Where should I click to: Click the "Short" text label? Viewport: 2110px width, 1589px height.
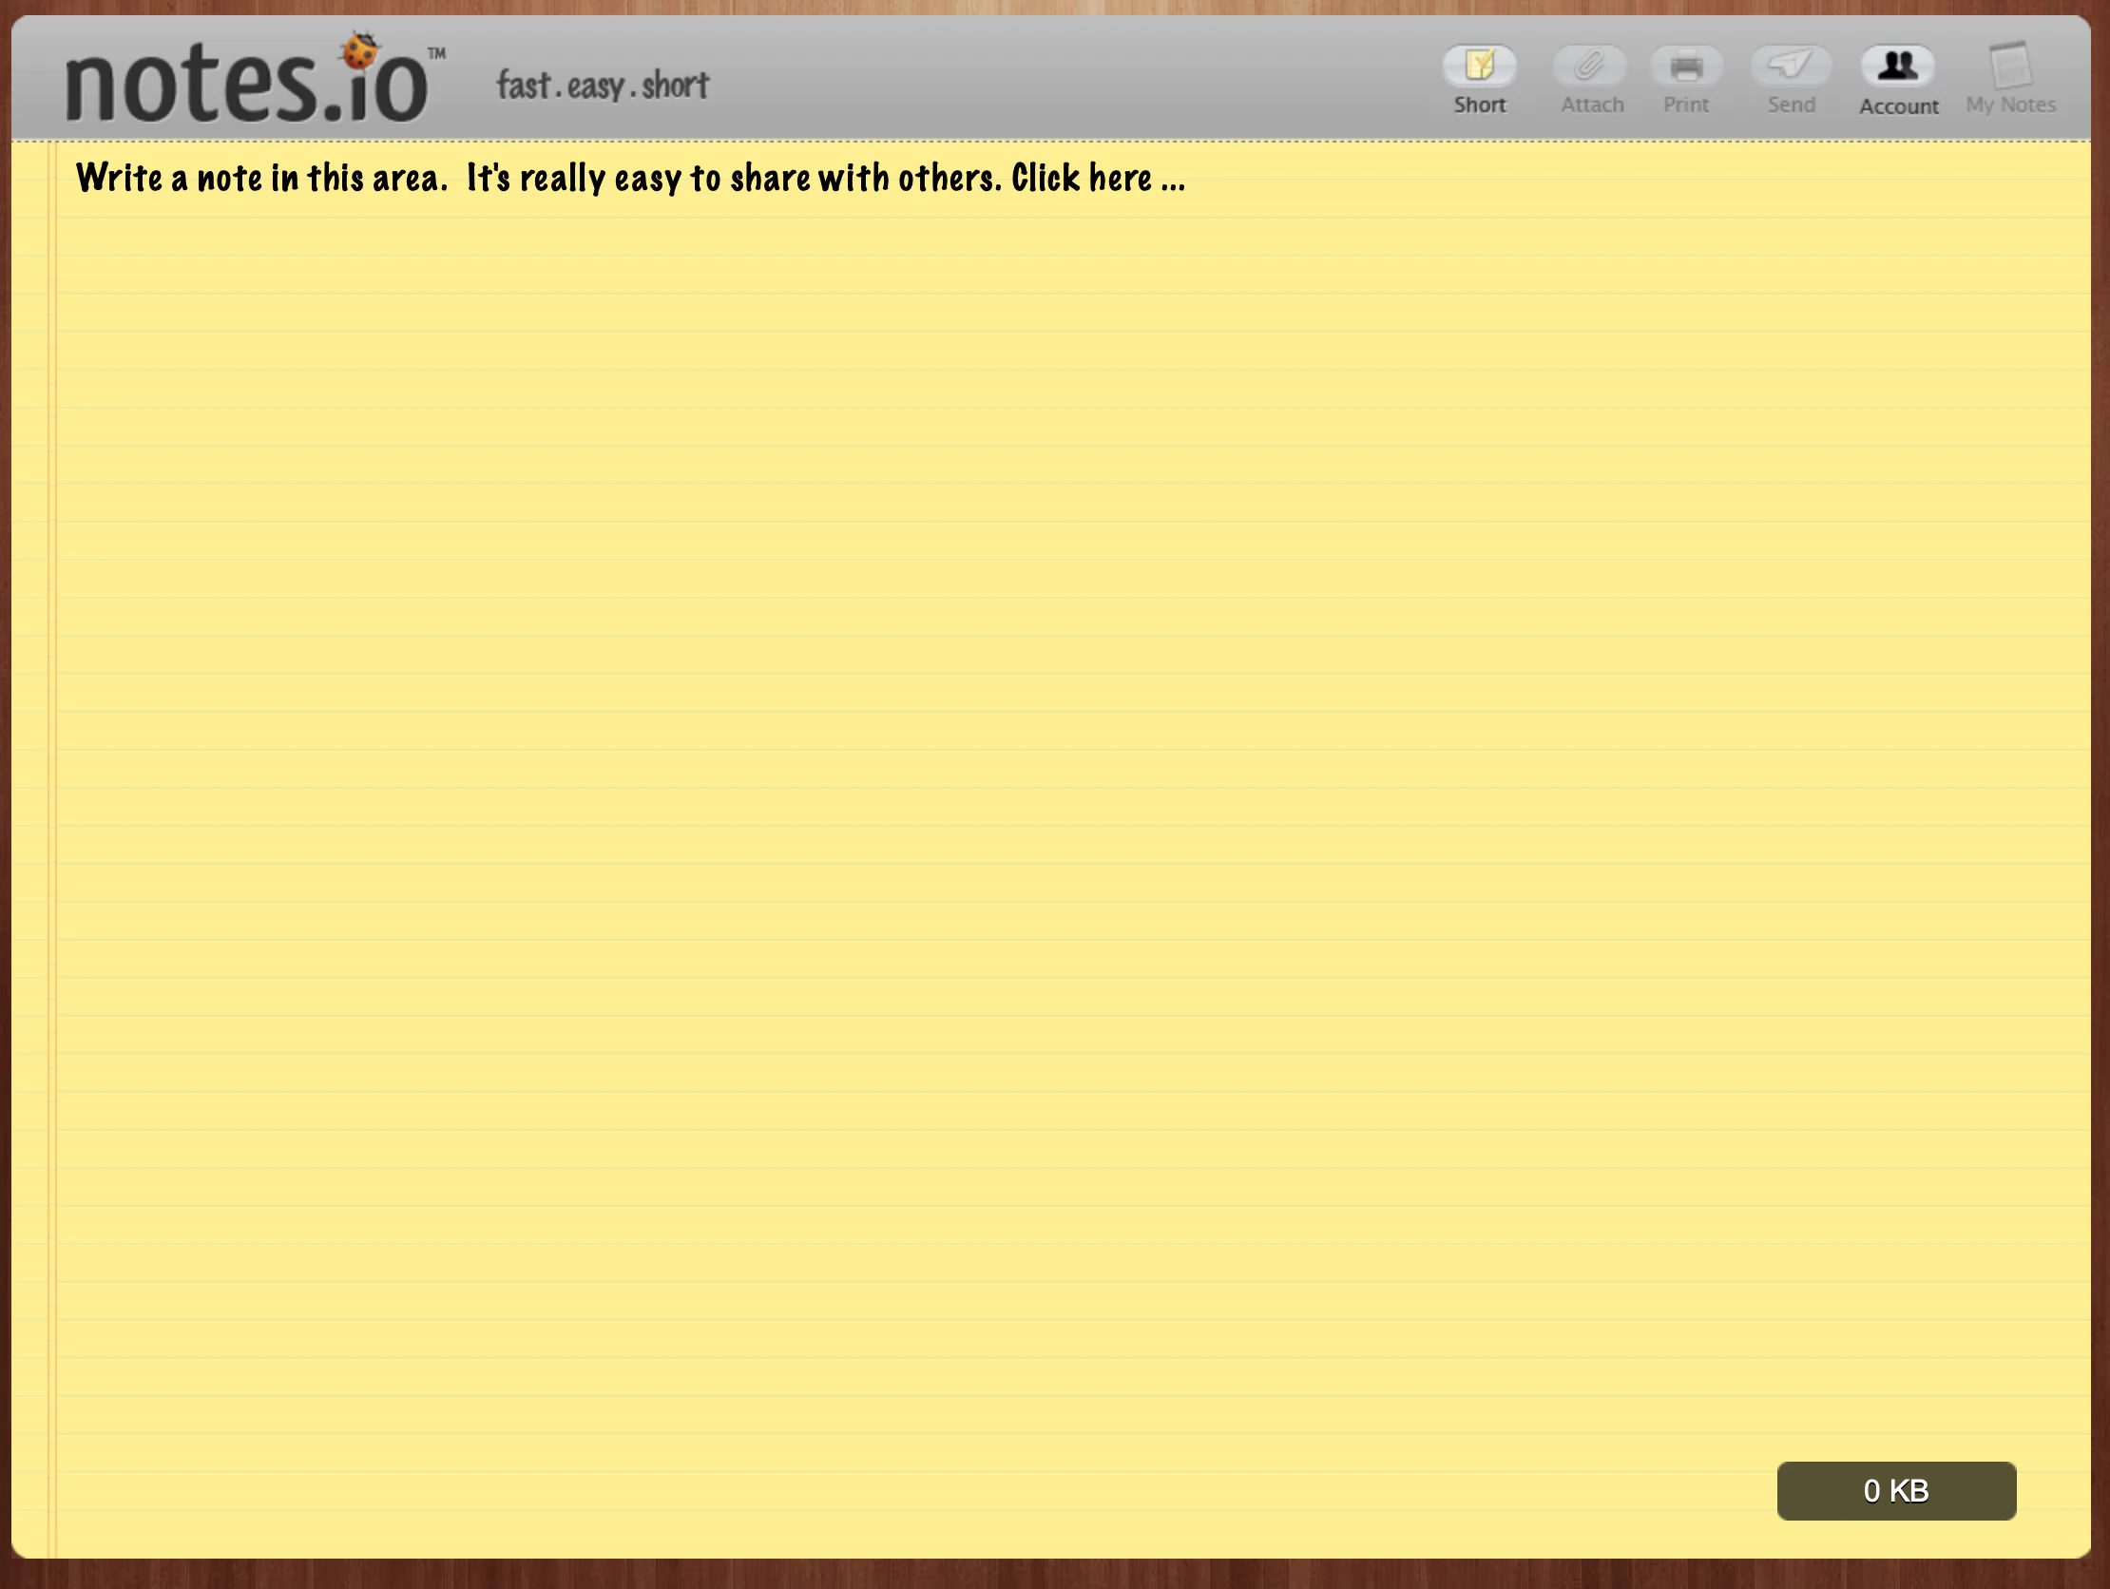1480,105
